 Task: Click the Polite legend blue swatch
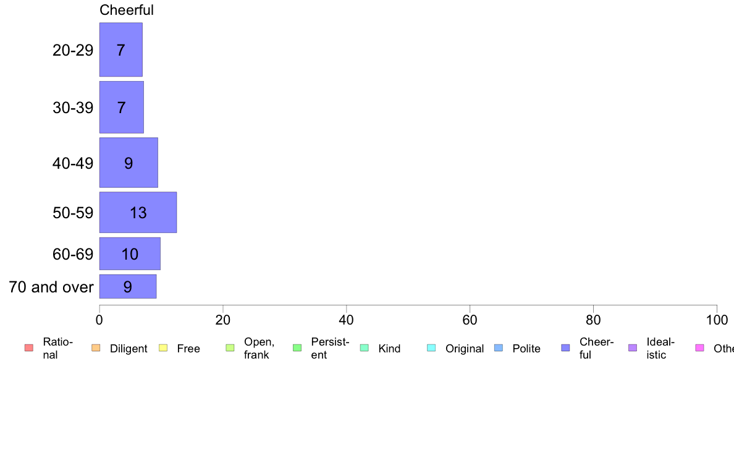point(499,348)
